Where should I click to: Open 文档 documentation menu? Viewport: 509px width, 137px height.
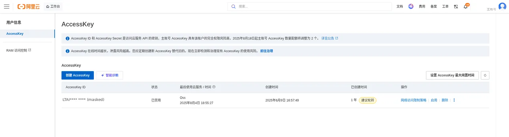400,7
